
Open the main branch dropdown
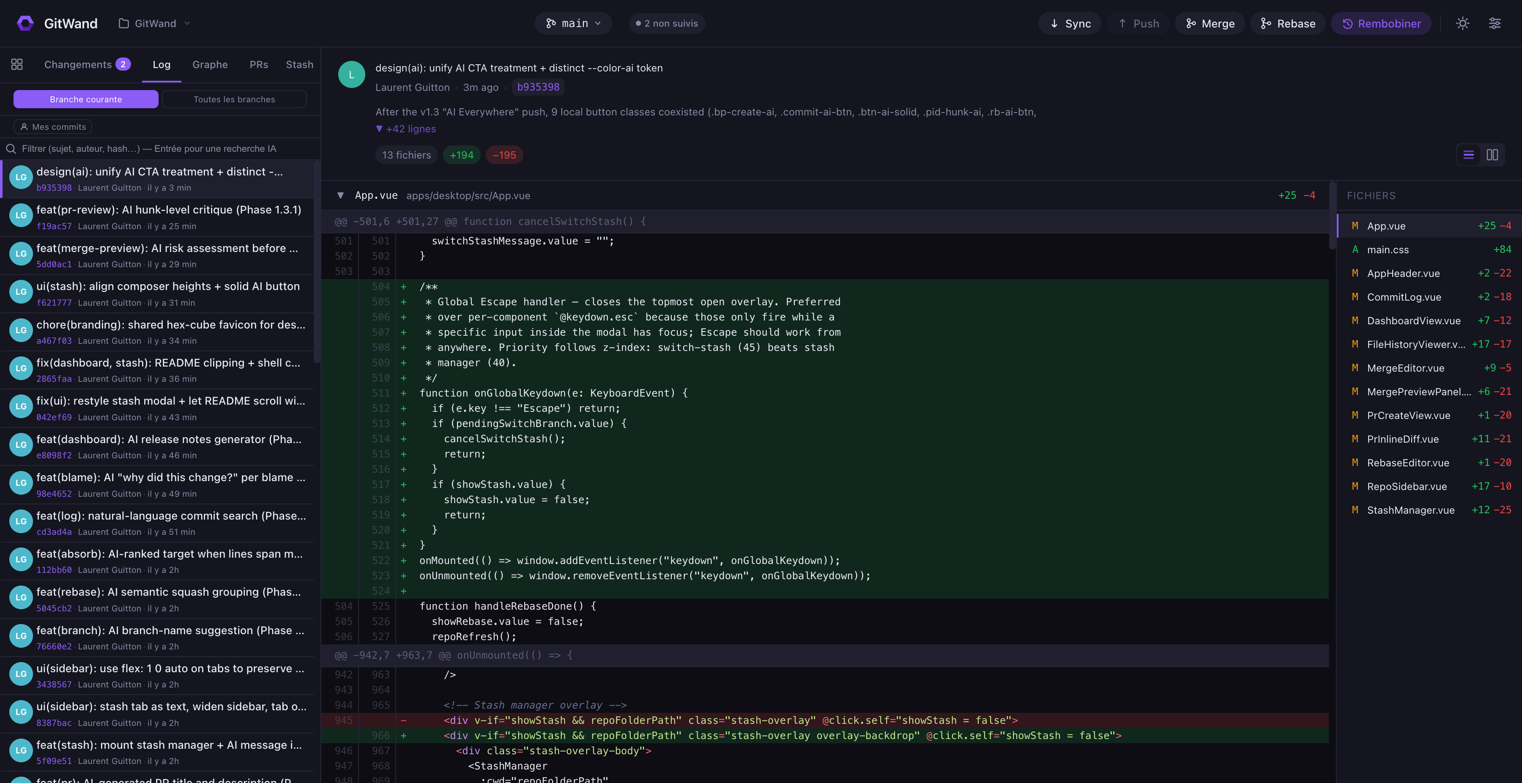(573, 23)
